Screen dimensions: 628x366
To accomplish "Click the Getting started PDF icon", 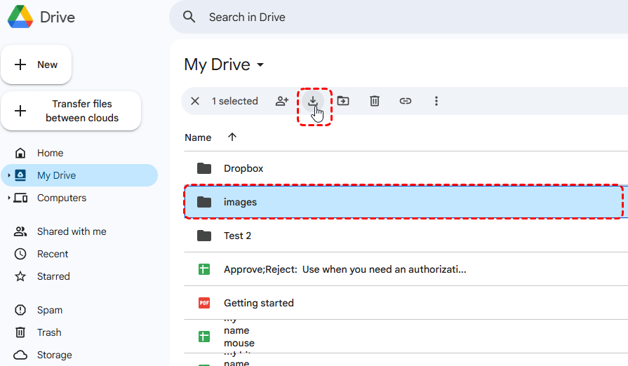I will (x=204, y=303).
